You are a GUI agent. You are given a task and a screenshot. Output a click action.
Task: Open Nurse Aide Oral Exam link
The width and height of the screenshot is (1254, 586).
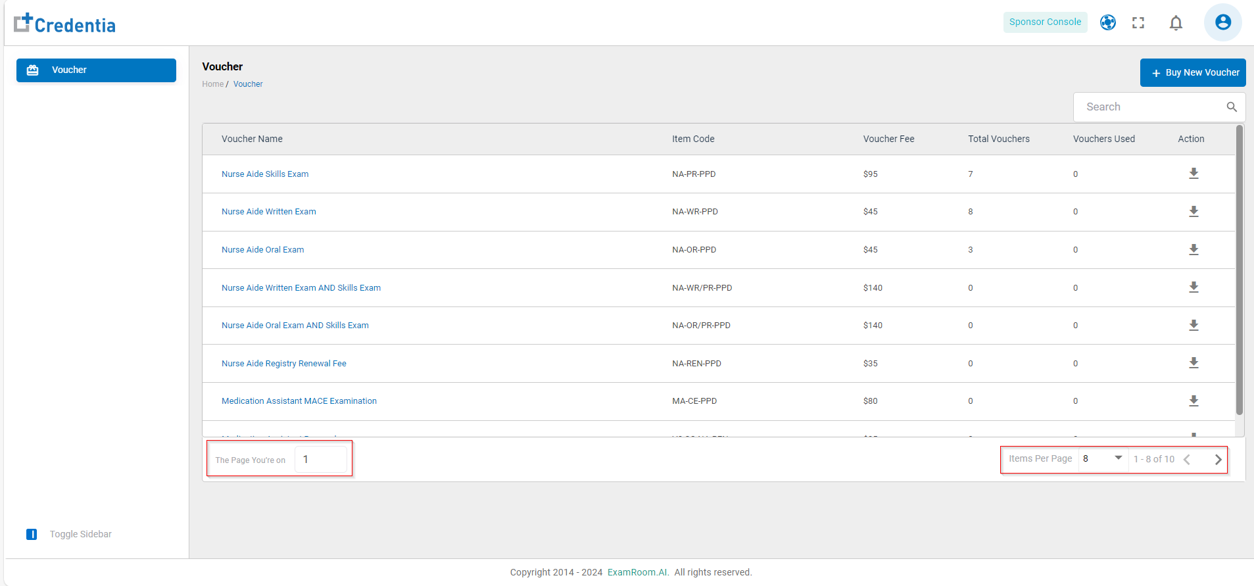click(x=263, y=250)
